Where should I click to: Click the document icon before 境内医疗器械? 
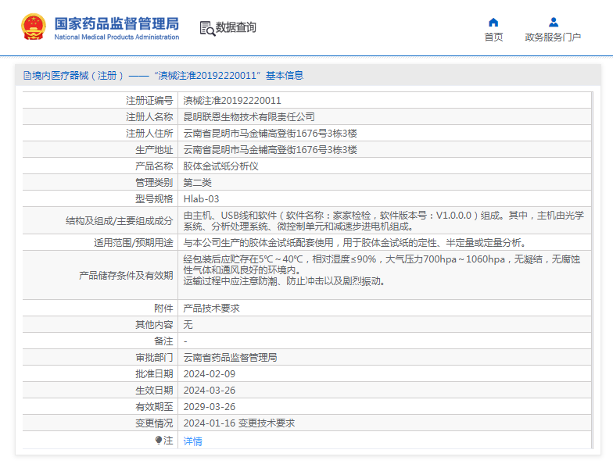[27, 75]
